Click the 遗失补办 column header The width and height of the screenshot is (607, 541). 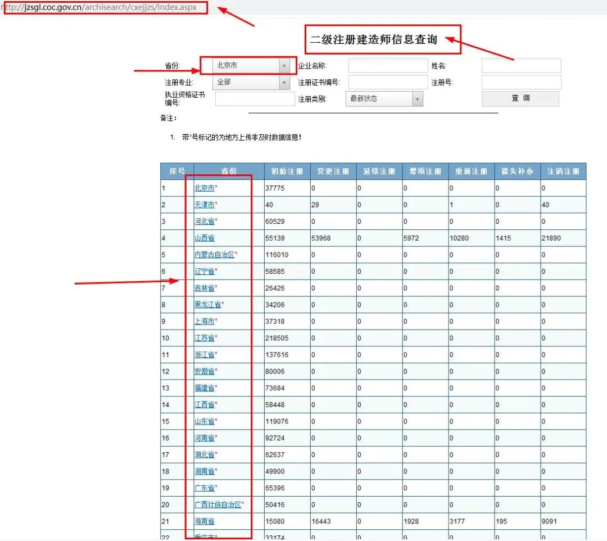(517, 171)
